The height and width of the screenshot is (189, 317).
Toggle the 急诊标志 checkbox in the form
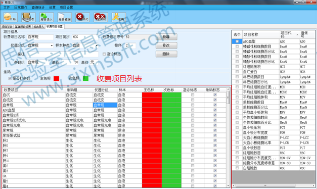[x=104, y=54]
